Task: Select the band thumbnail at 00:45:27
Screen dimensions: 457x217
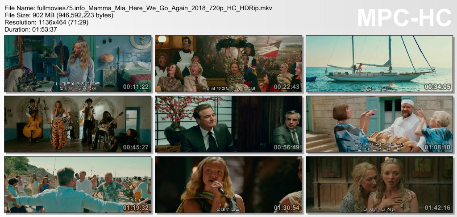Action: click(78, 124)
